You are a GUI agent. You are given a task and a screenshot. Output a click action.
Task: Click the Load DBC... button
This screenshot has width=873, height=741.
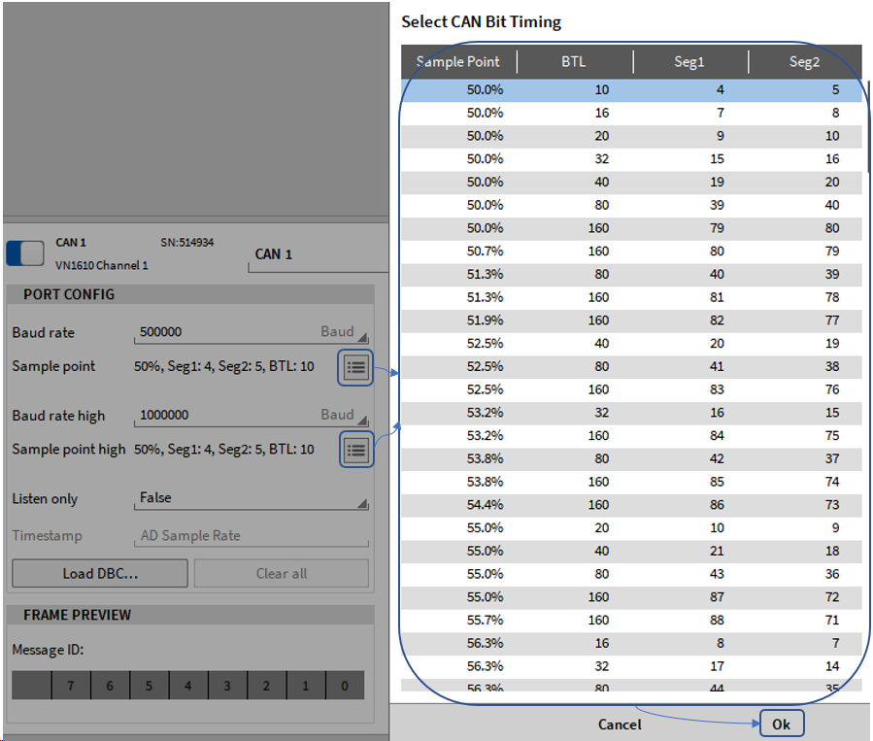click(x=99, y=573)
